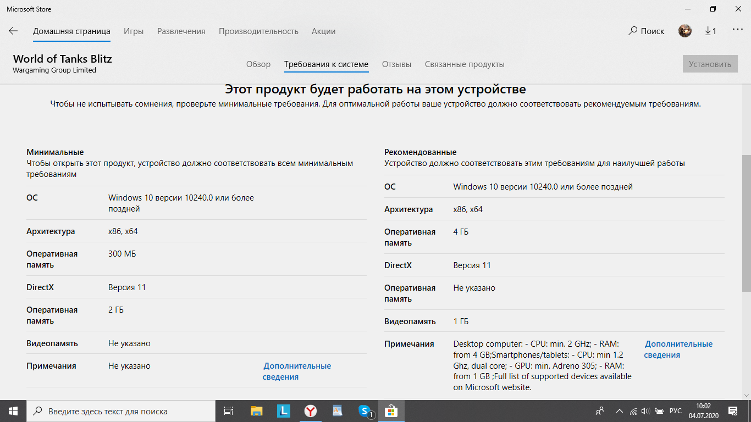
Task: Open the Акции tab
Action: tap(323, 31)
